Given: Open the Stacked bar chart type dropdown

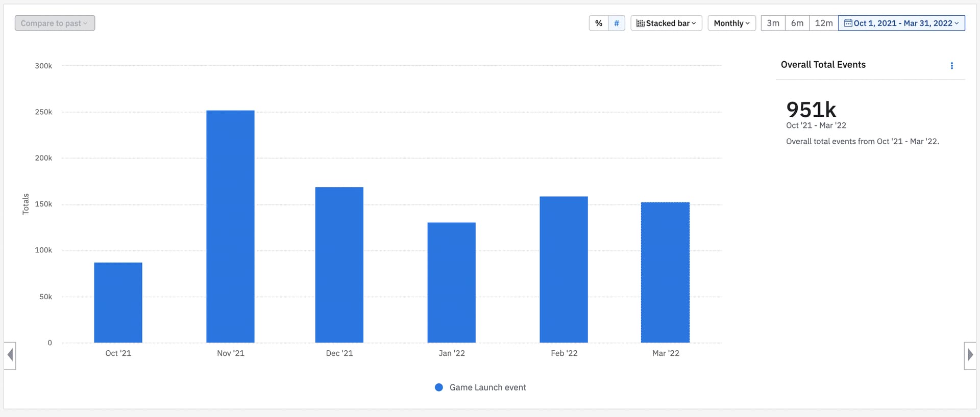Looking at the screenshot, I should point(666,23).
